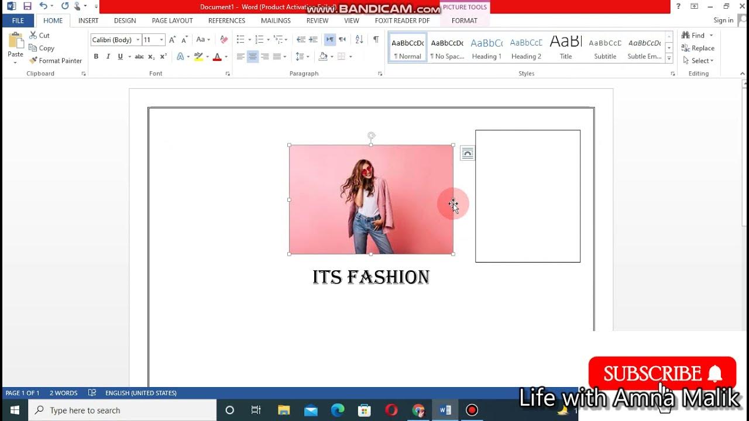Viewport: 749px width, 421px height.
Task: Increase font size with Grow Font
Action: point(173,40)
